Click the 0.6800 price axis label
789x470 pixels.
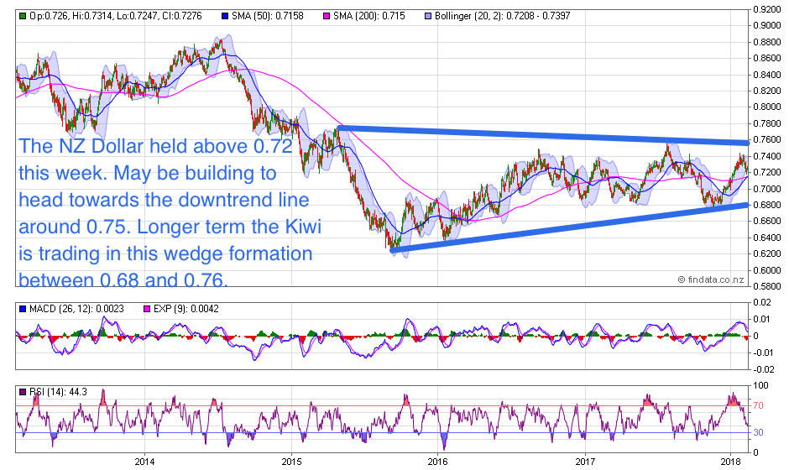[x=767, y=206]
